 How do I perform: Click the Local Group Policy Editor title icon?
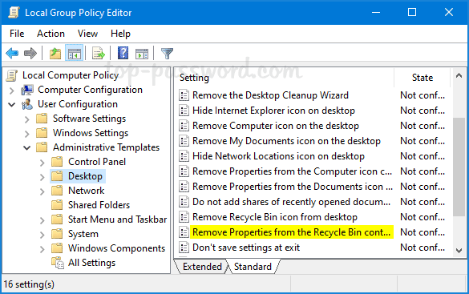coord(14,13)
